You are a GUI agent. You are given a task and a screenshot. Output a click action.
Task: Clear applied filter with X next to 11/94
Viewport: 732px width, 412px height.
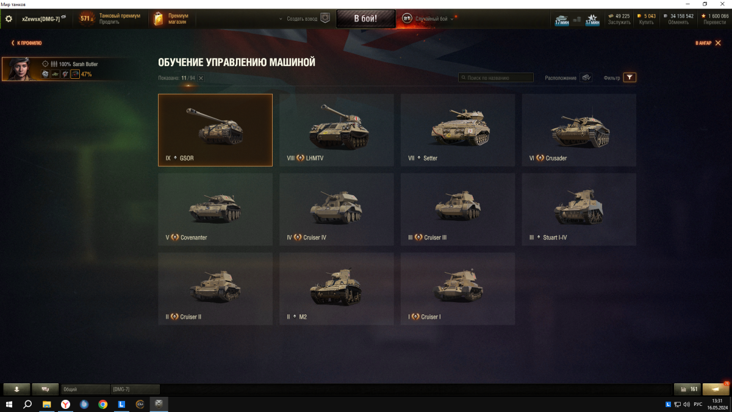click(x=201, y=78)
